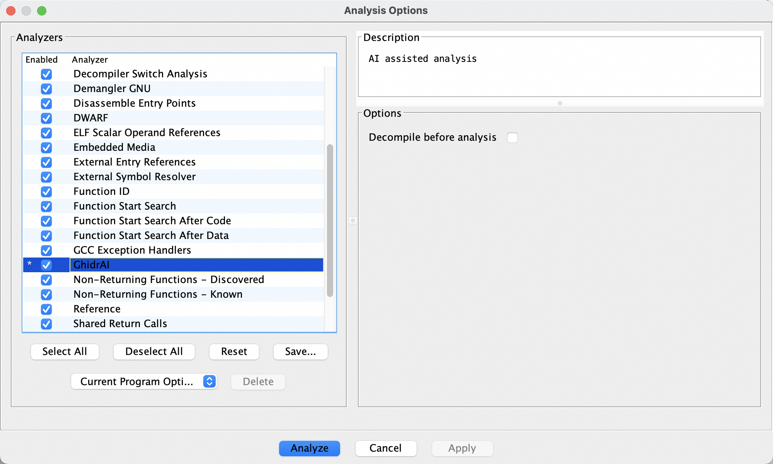The height and width of the screenshot is (464, 773).
Task: Open the Save... dialog button
Action: (300, 351)
